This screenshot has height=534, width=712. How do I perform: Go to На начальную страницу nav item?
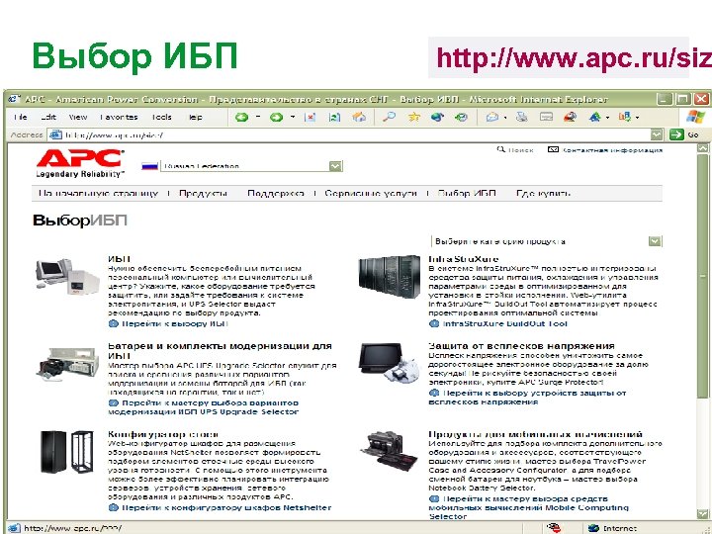pyautogui.click(x=98, y=194)
